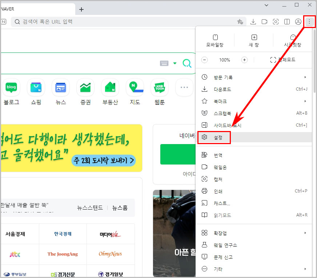Screen dimensions: 317x278
Task: Open the 블로그 blog shortcut icon
Action: [x=11, y=87]
